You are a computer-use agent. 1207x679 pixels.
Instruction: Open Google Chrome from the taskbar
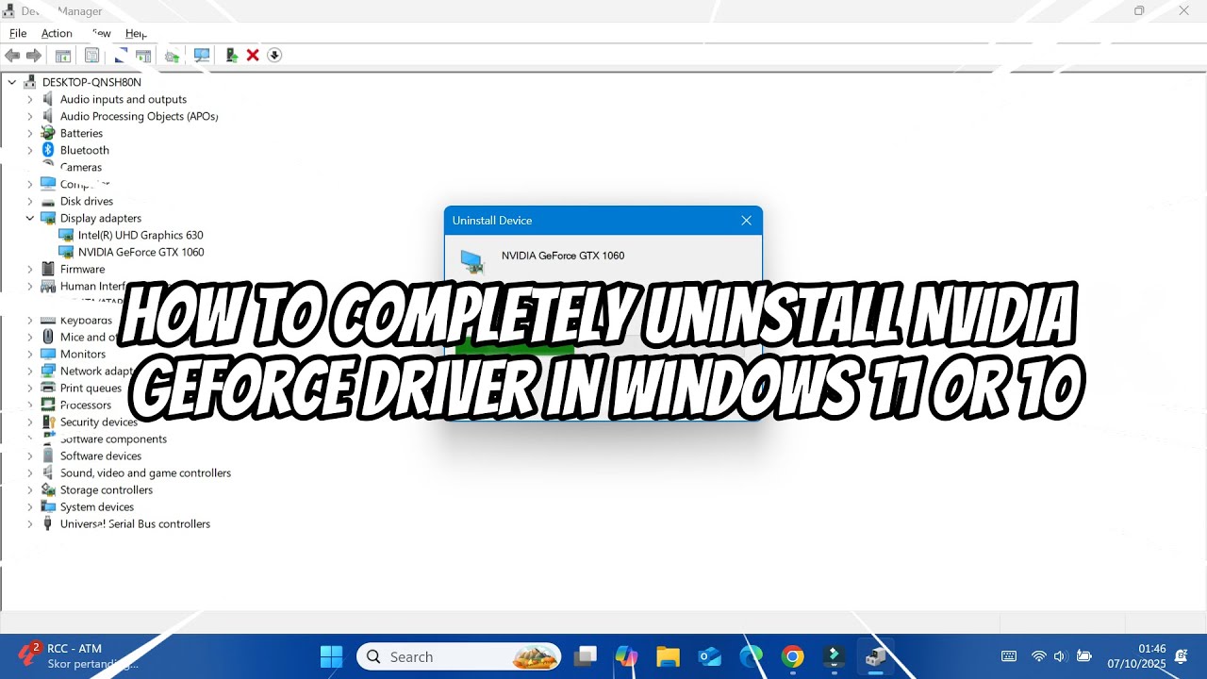pyautogui.click(x=793, y=656)
